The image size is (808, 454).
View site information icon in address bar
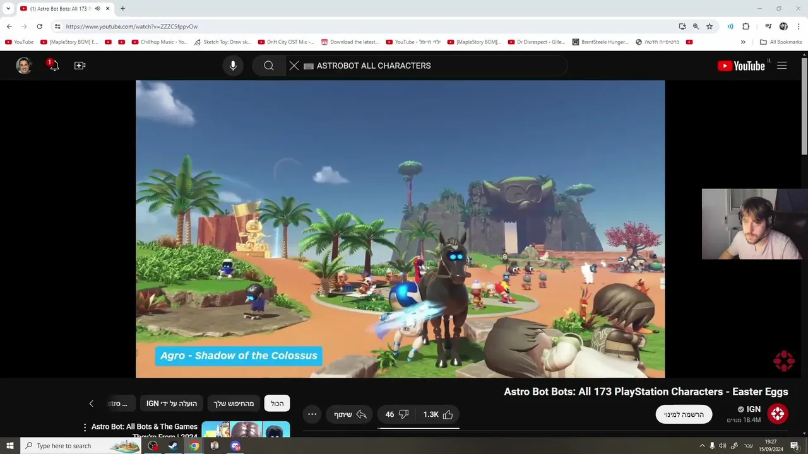[x=57, y=26]
